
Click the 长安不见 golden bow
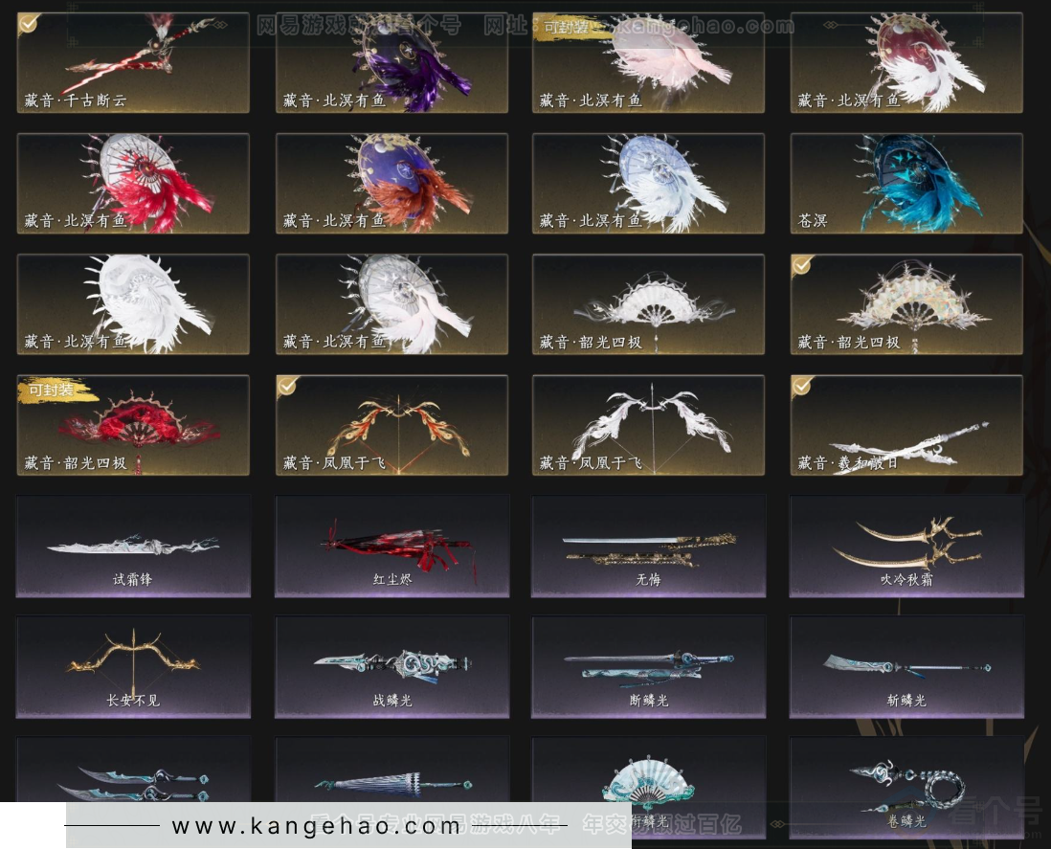pos(133,667)
